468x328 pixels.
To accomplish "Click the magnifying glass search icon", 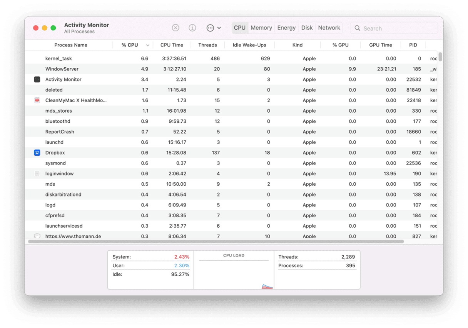I will coord(358,28).
